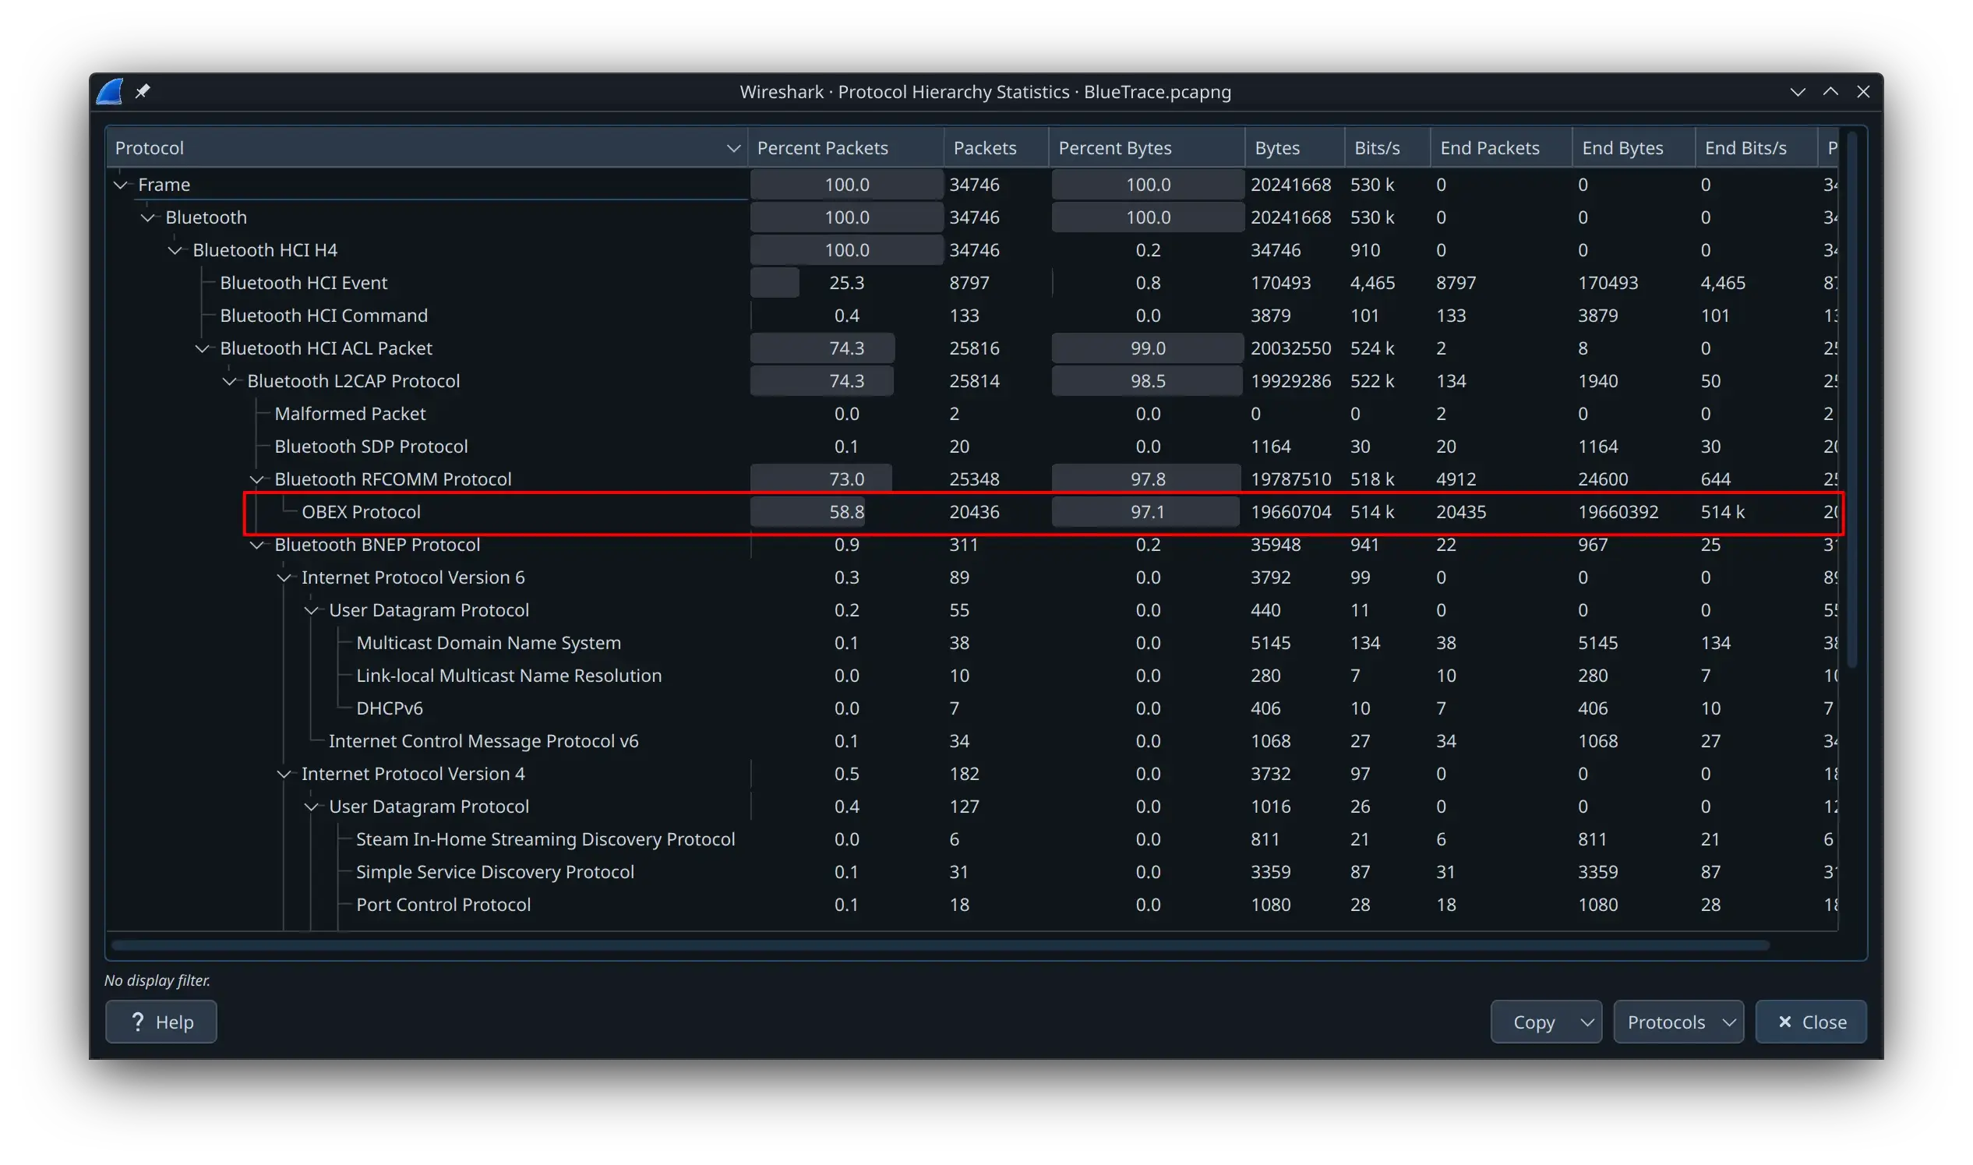Select Steam In-Home Streaming Discovery Protocol row

545,839
